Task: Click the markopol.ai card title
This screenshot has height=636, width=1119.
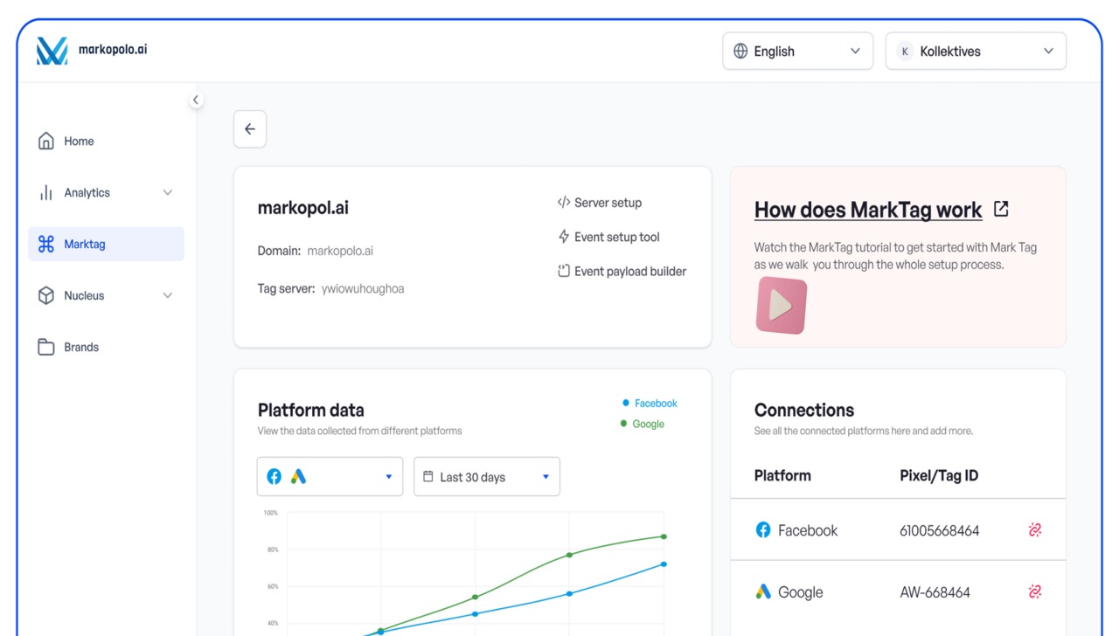Action: point(303,208)
